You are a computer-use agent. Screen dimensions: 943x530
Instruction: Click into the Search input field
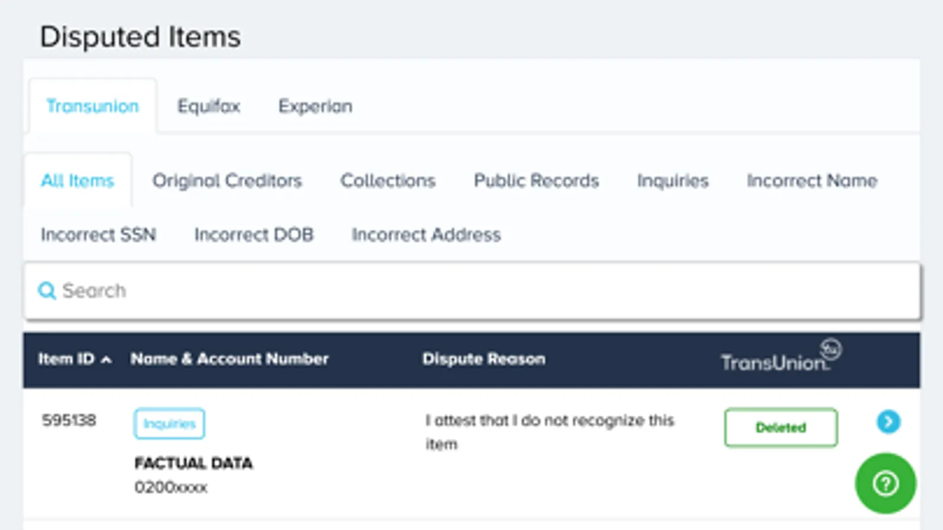point(472,291)
